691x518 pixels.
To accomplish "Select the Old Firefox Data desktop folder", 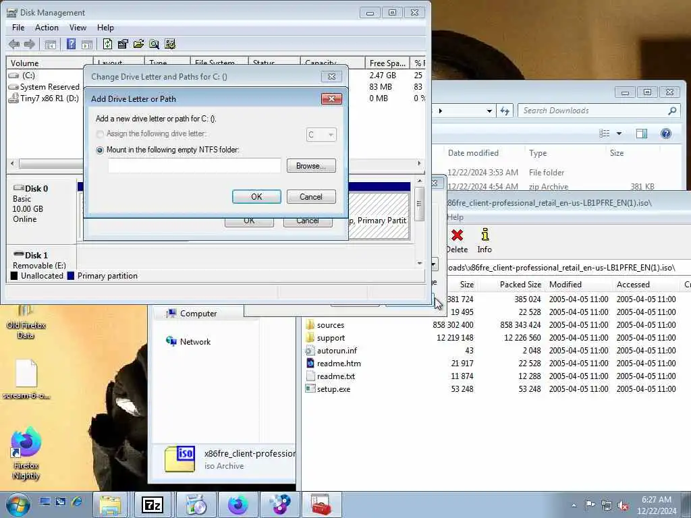I will [26, 322].
